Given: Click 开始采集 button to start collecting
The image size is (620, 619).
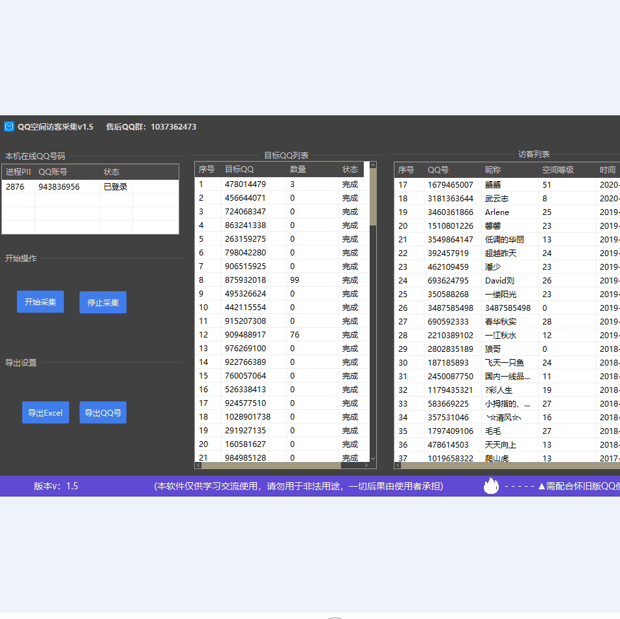Looking at the screenshot, I should (40, 302).
